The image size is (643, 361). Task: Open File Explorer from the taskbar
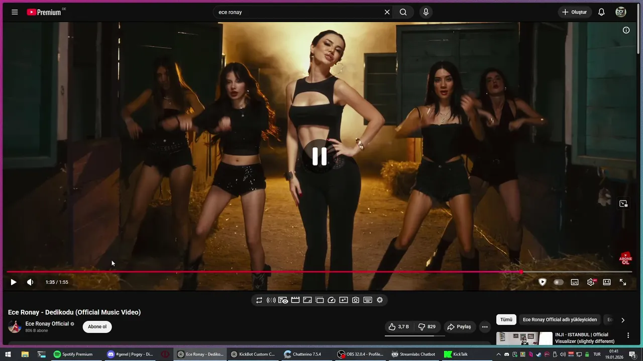pyautogui.click(x=25, y=354)
